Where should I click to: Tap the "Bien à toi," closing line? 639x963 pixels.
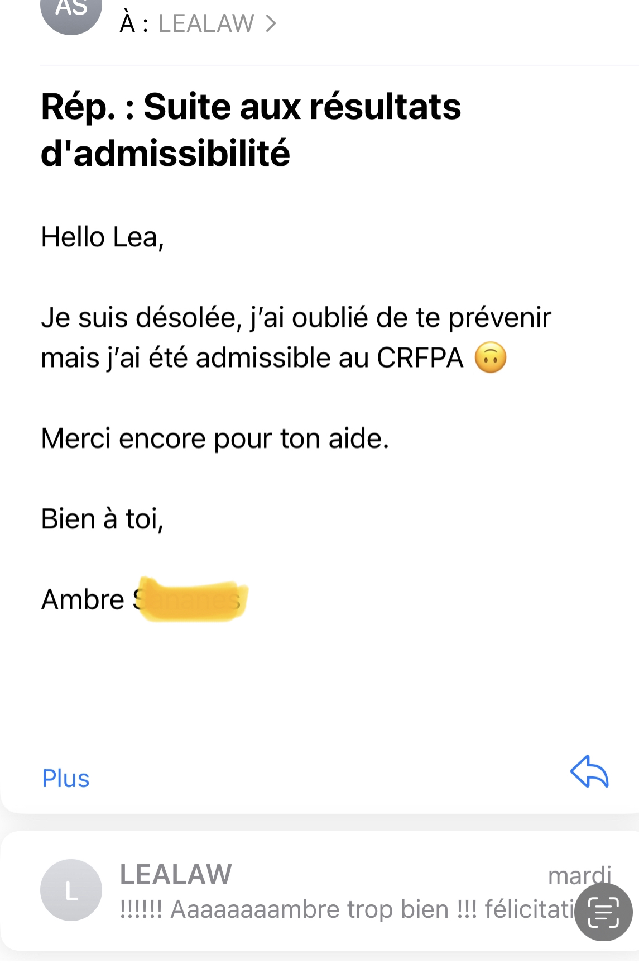tap(103, 519)
